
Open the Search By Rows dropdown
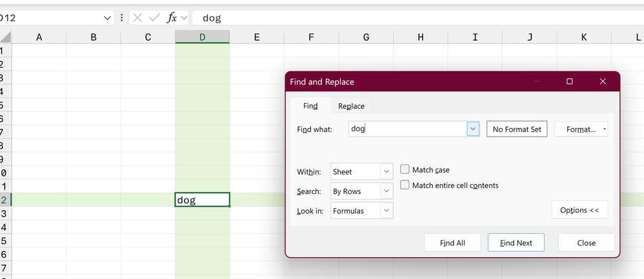pyautogui.click(x=387, y=191)
